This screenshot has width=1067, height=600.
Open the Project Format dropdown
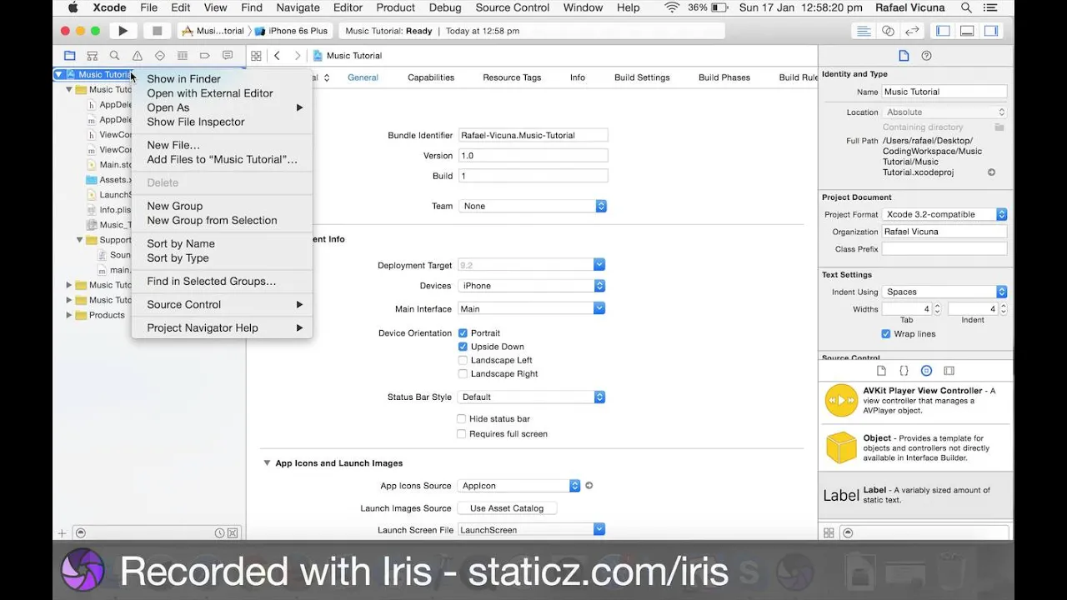944,214
